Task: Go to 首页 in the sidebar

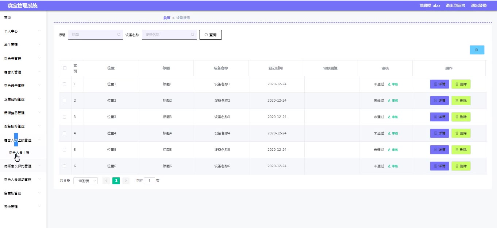Action: click(x=8, y=17)
